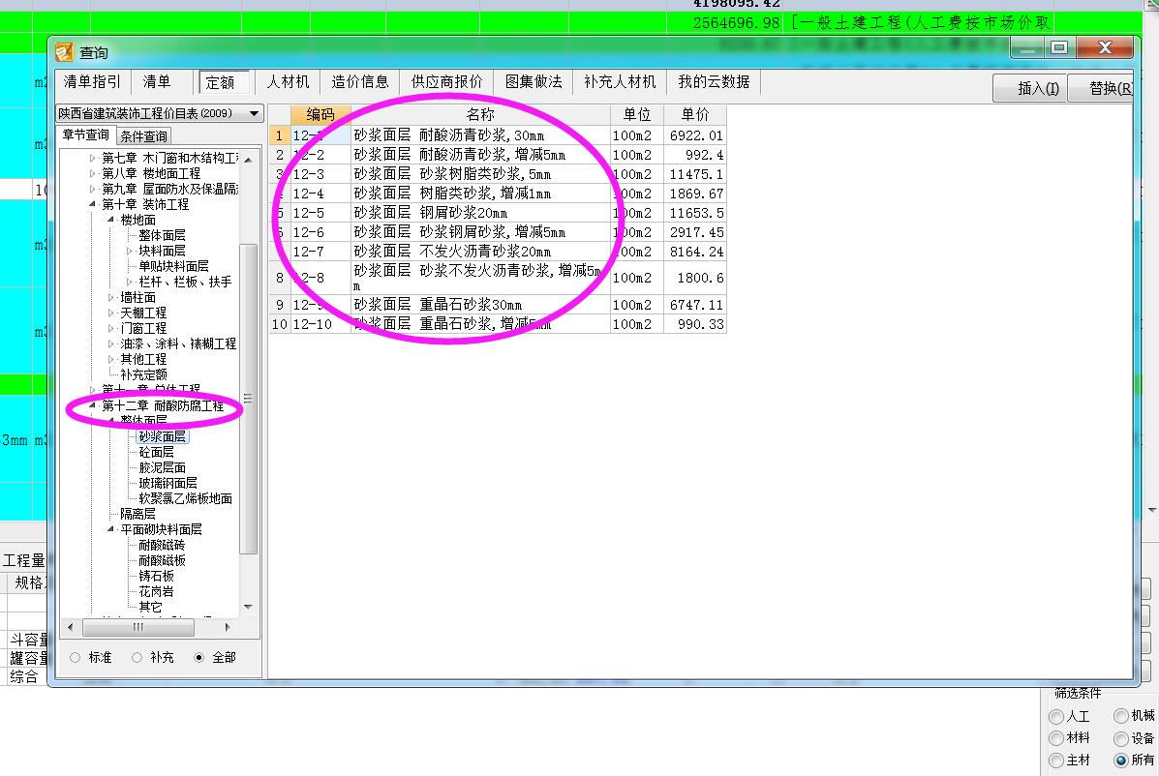Select the 所有 filter radio button
This screenshot has width=1159, height=776.
click(x=1121, y=760)
